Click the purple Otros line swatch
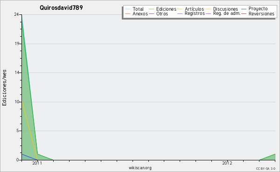 151,13
